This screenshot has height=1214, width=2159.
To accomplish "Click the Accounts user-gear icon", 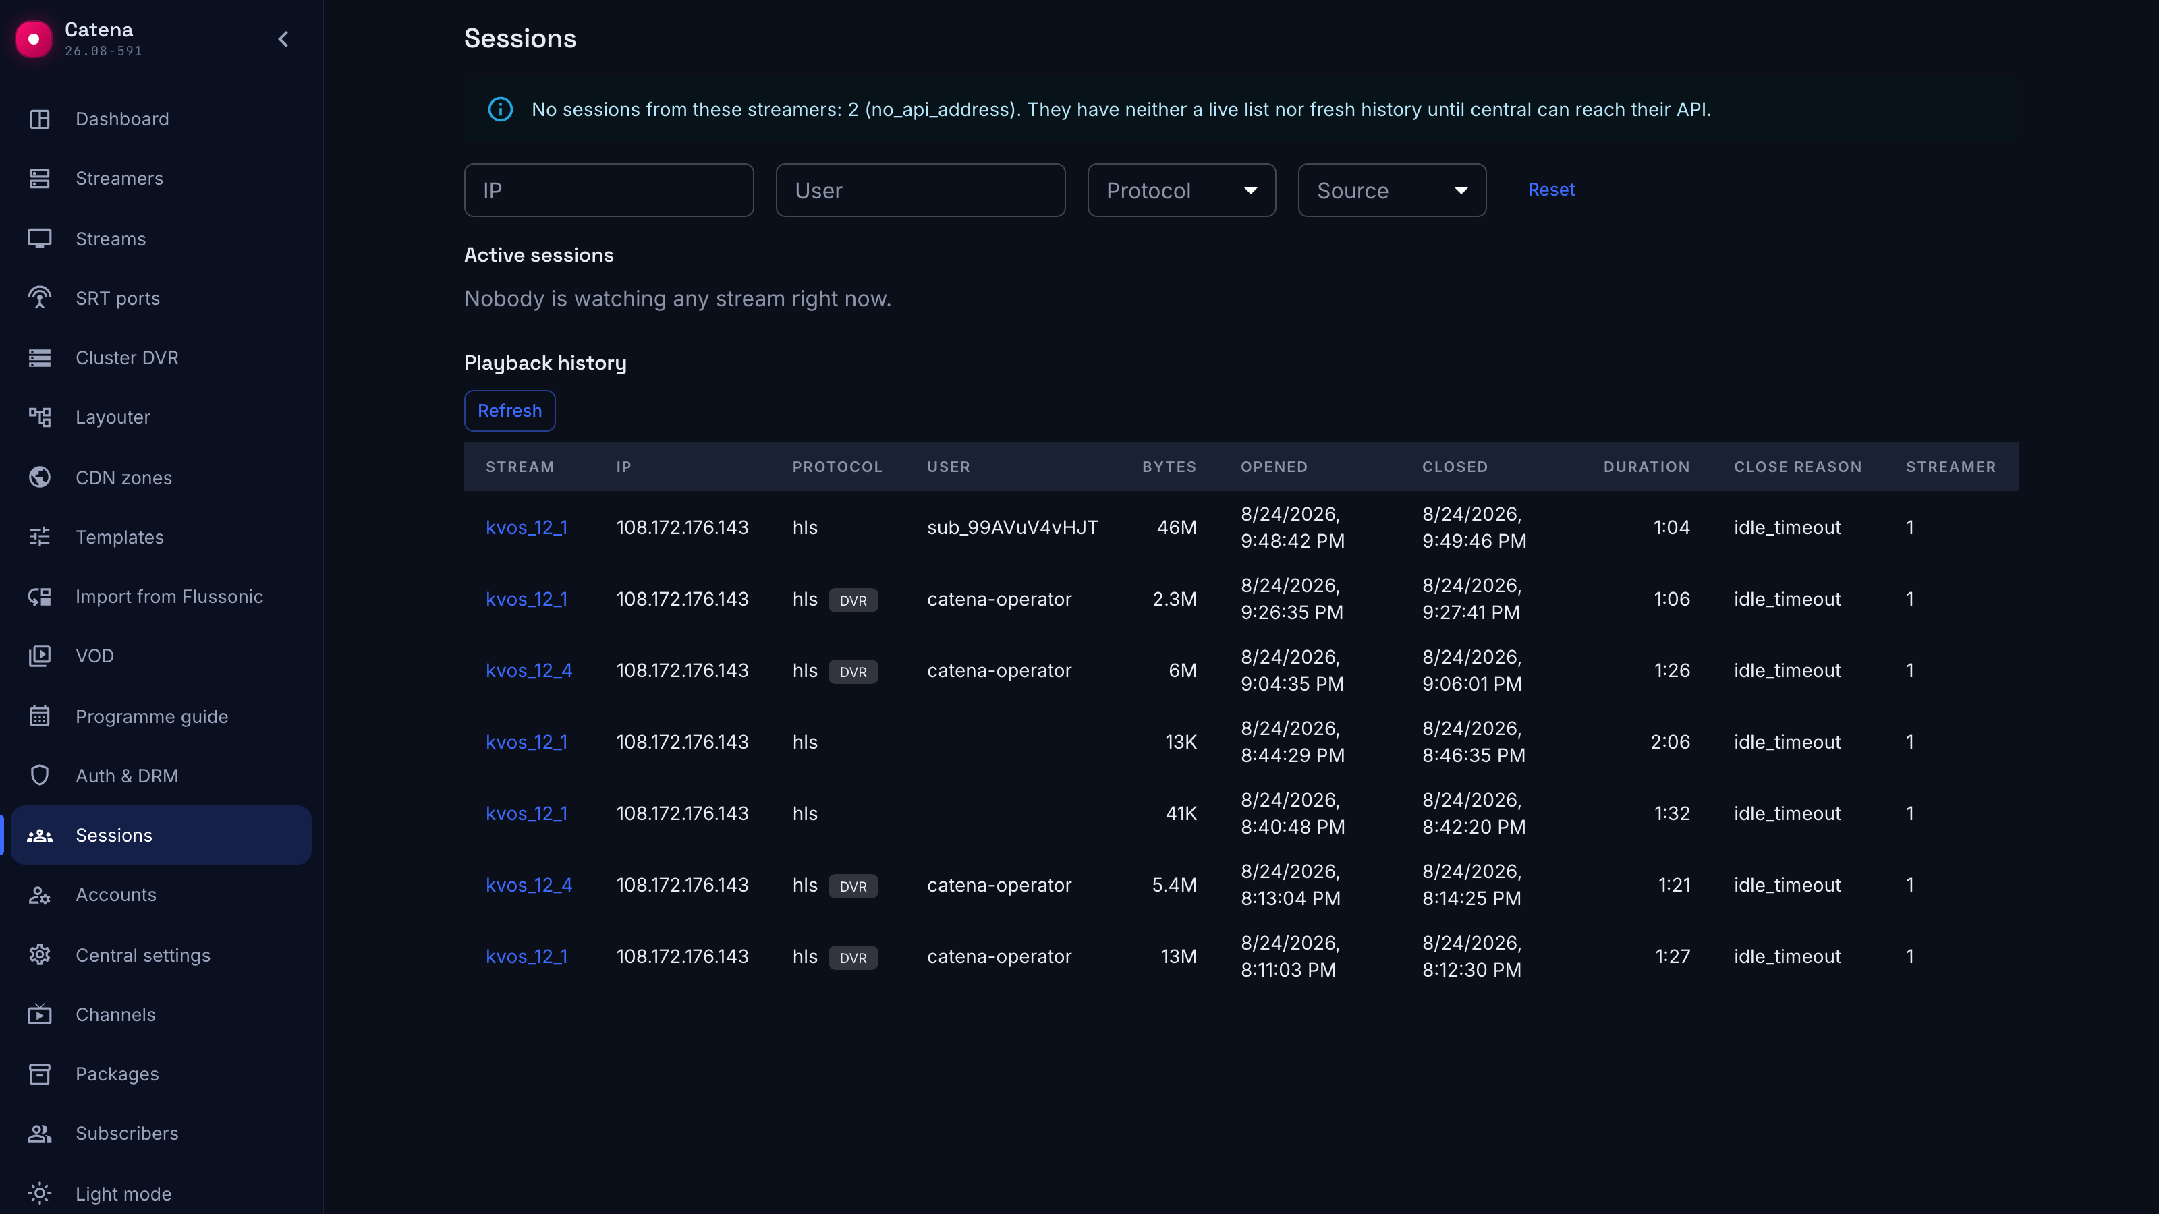I will pyautogui.click(x=39, y=895).
